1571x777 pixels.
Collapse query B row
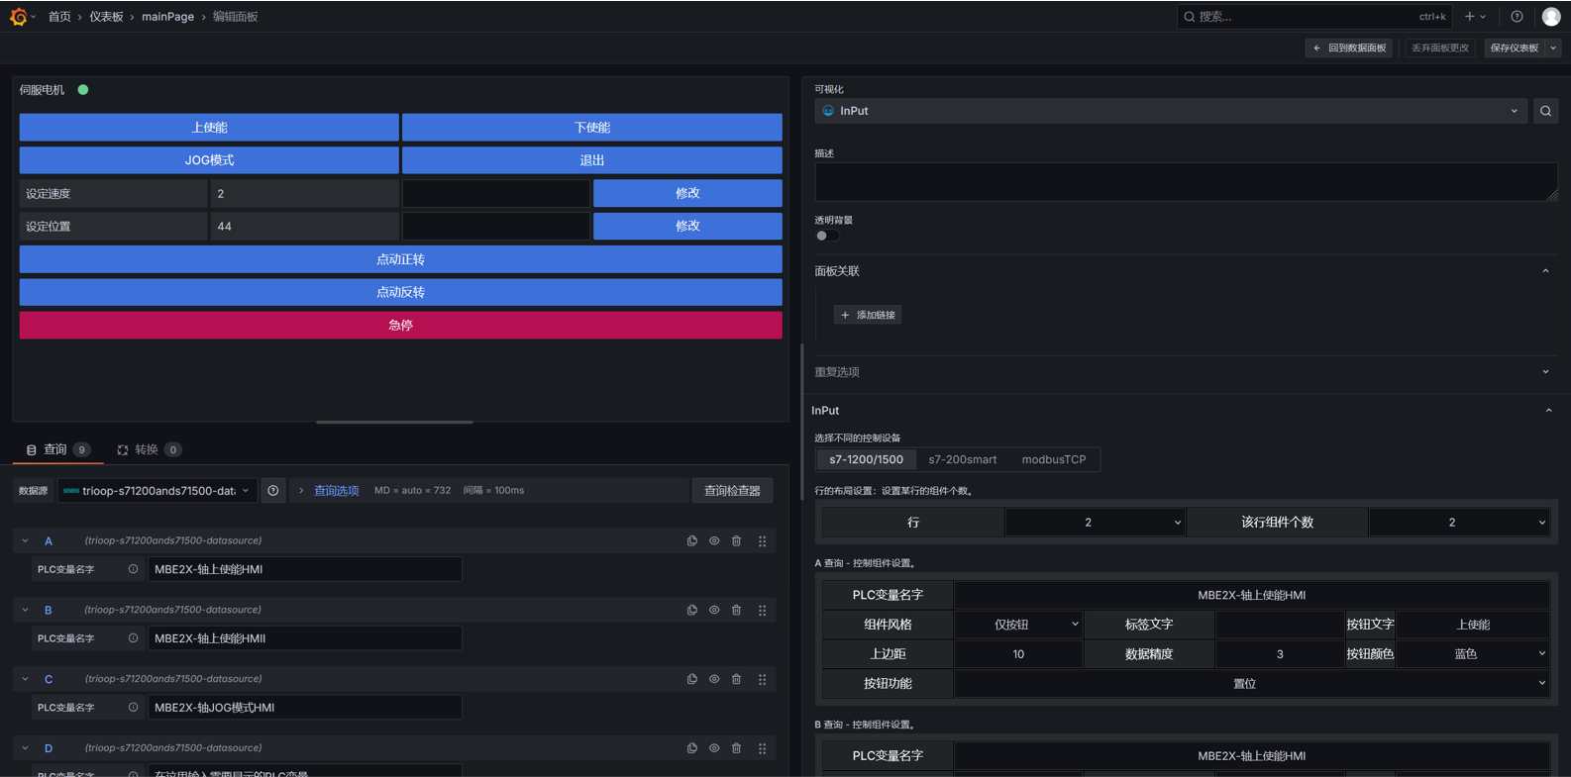pos(26,611)
